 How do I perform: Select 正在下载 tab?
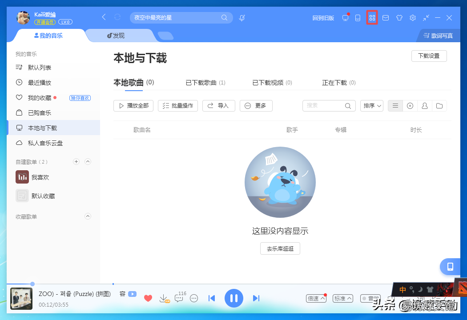click(339, 83)
